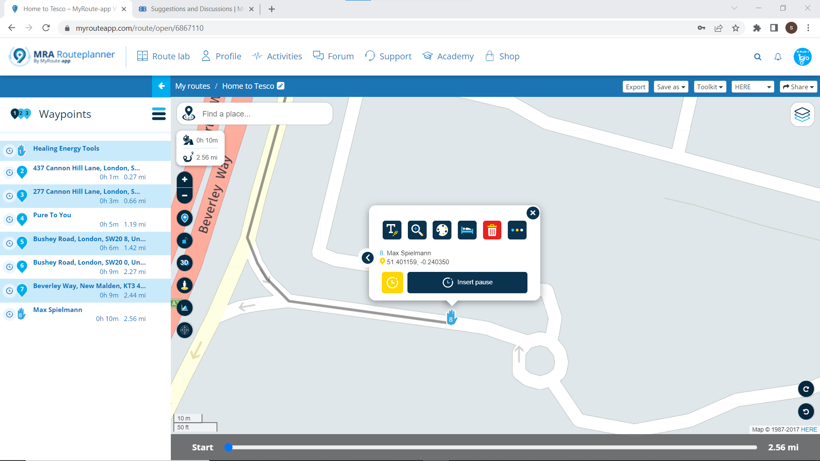Center map with crosshair location button
Screen dimensions: 820x461
pyautogui.click(x=184, y=330)
